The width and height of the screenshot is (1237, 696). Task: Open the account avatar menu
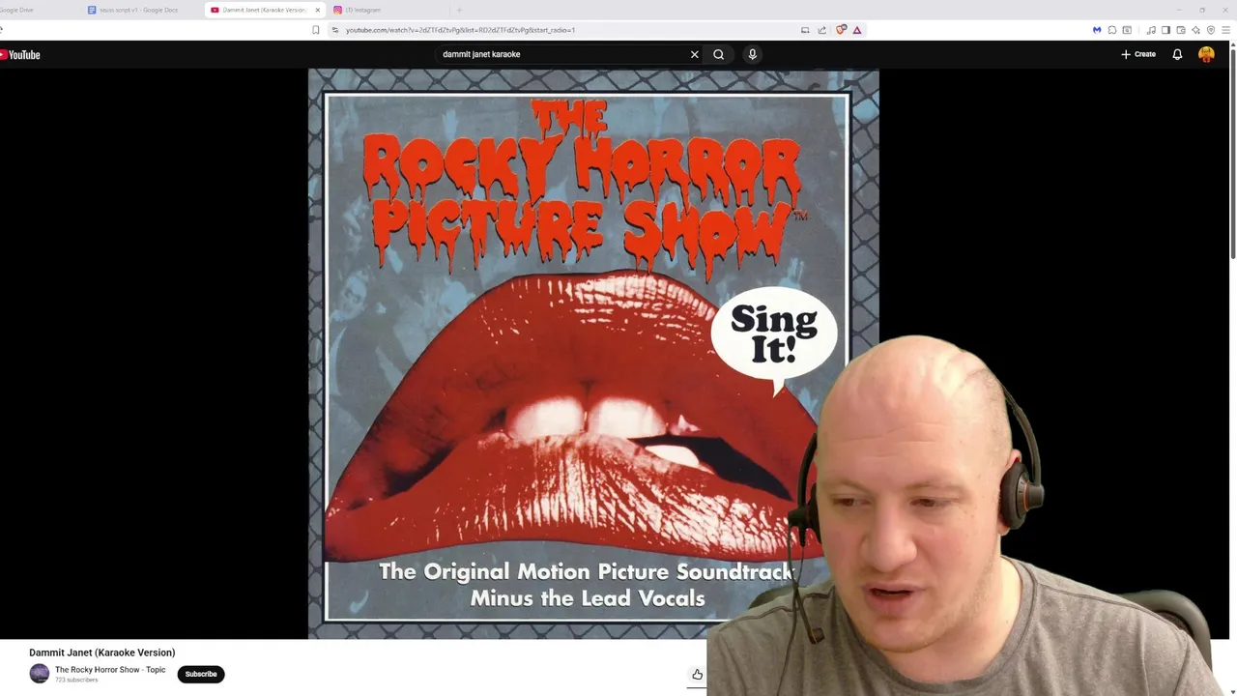pyautogui.click(x=1206, y=54)
